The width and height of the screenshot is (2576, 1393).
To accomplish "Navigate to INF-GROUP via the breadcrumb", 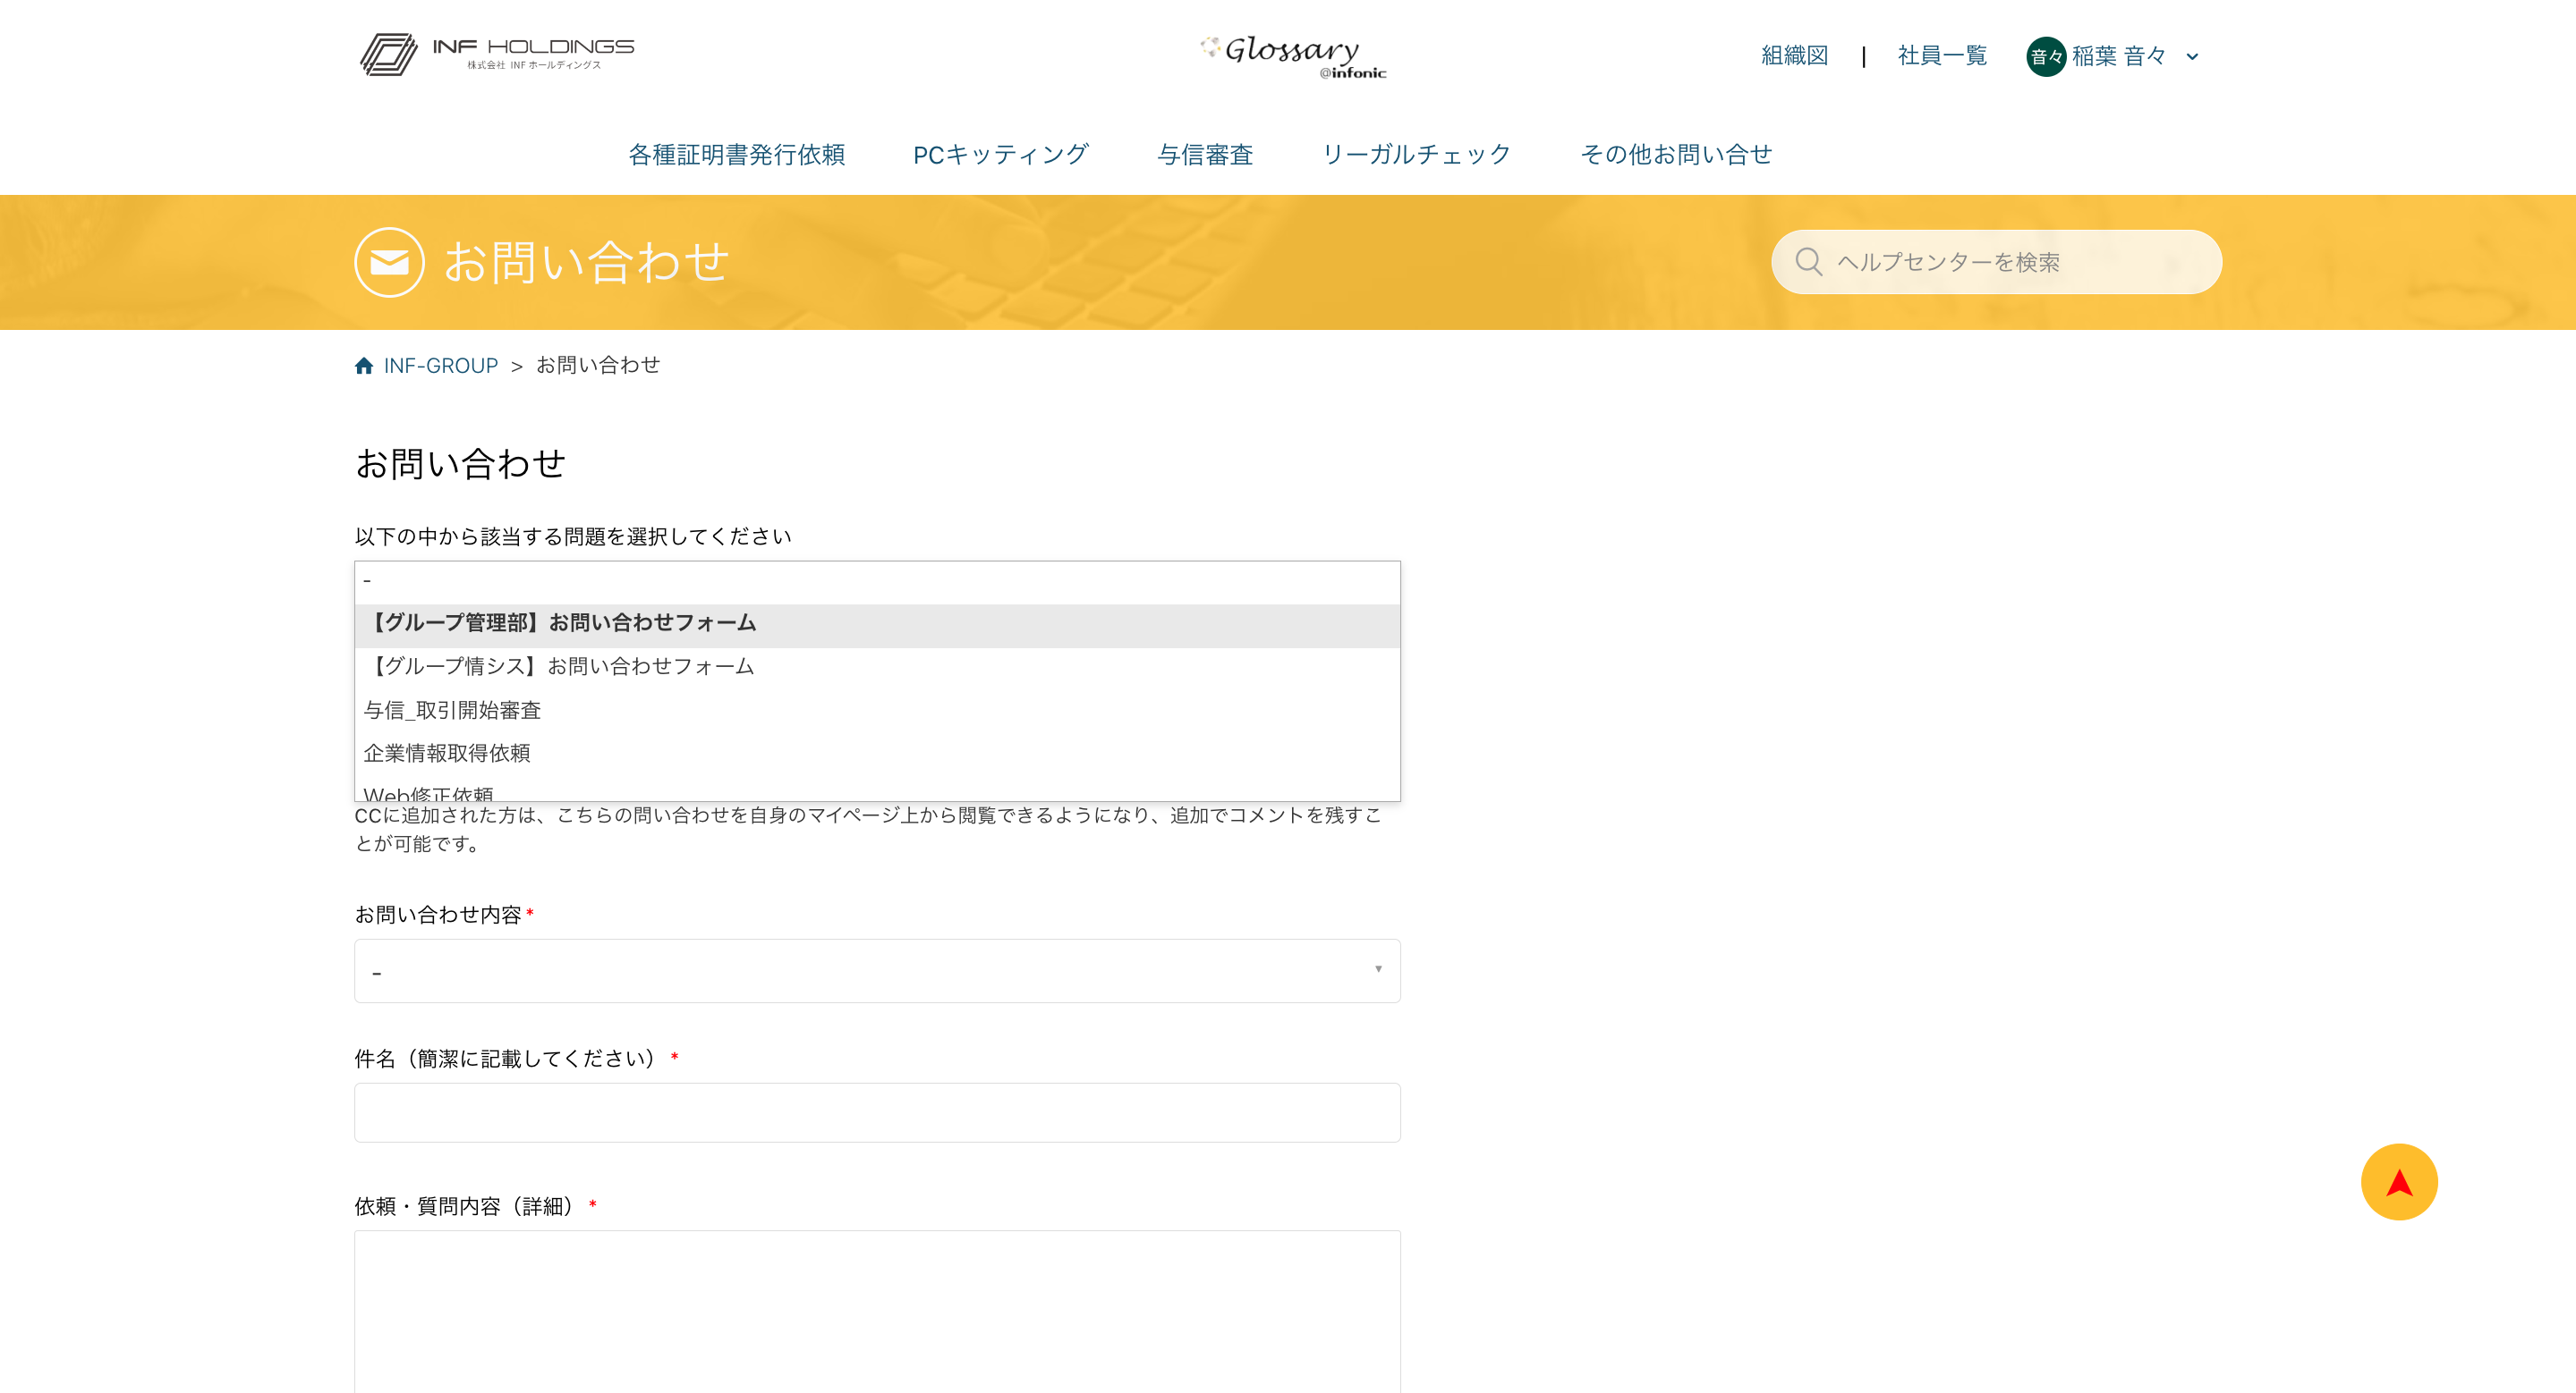I will click(x=440, y=364).
